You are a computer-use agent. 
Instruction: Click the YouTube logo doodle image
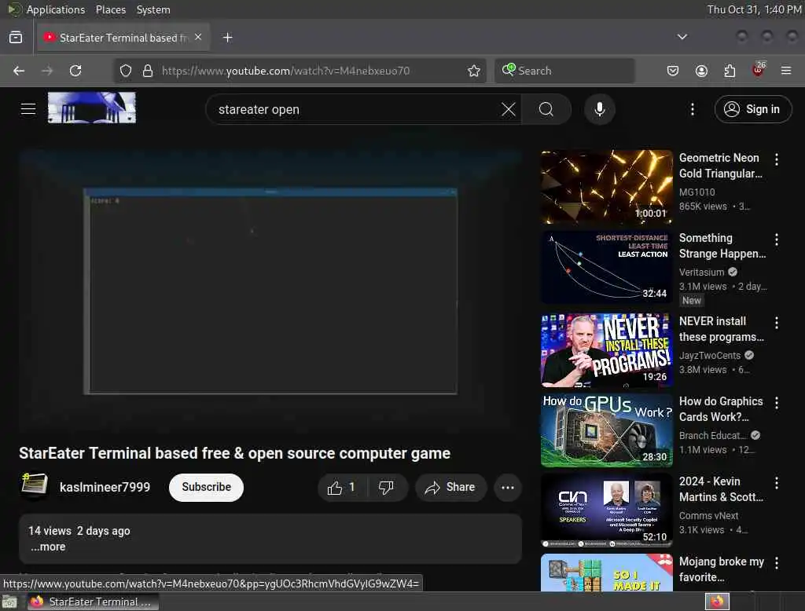point(92,108)
